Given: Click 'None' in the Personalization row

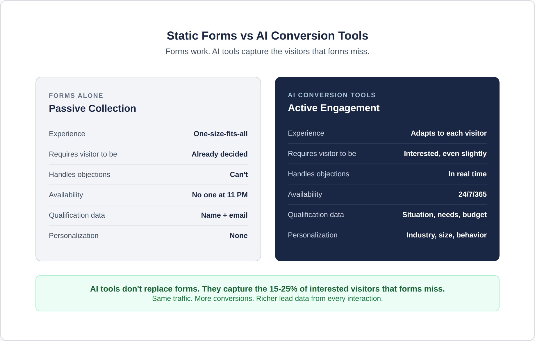Looking at the screenshot, I should 238,236.
